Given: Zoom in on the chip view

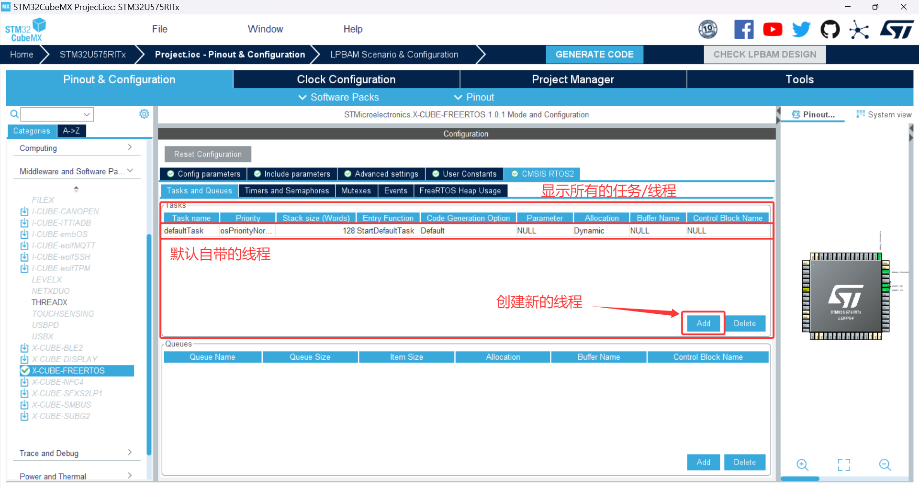Looking at the screenshot, I should [x=803, y=465].
